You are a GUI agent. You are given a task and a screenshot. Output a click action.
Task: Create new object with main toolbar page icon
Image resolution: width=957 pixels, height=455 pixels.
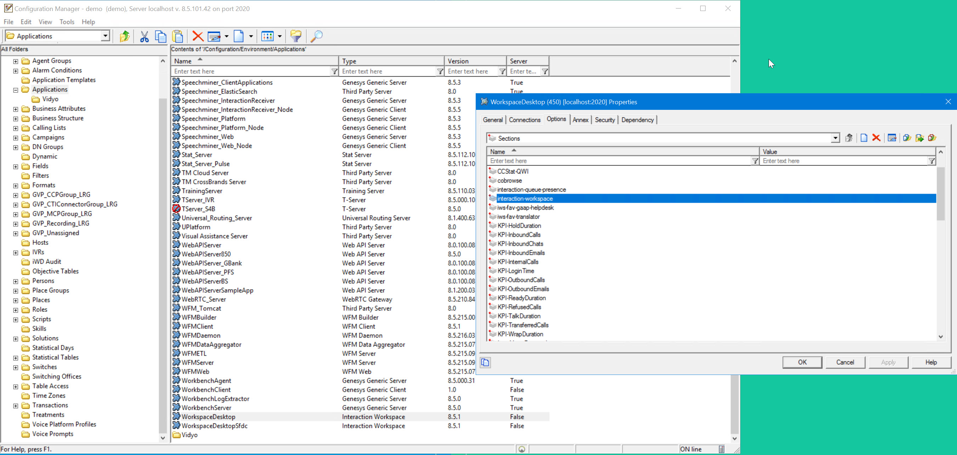238,36
